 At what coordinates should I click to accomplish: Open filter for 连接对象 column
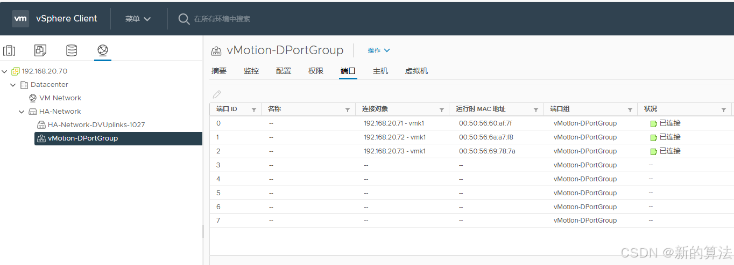coord(442,109)
